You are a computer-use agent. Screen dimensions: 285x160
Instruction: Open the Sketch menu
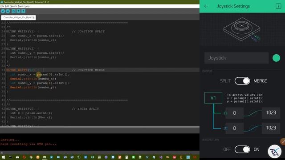click(x=13, y=6)
